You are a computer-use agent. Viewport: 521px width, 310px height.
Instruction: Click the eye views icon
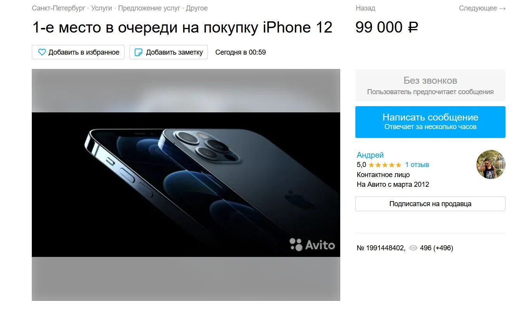413,248
